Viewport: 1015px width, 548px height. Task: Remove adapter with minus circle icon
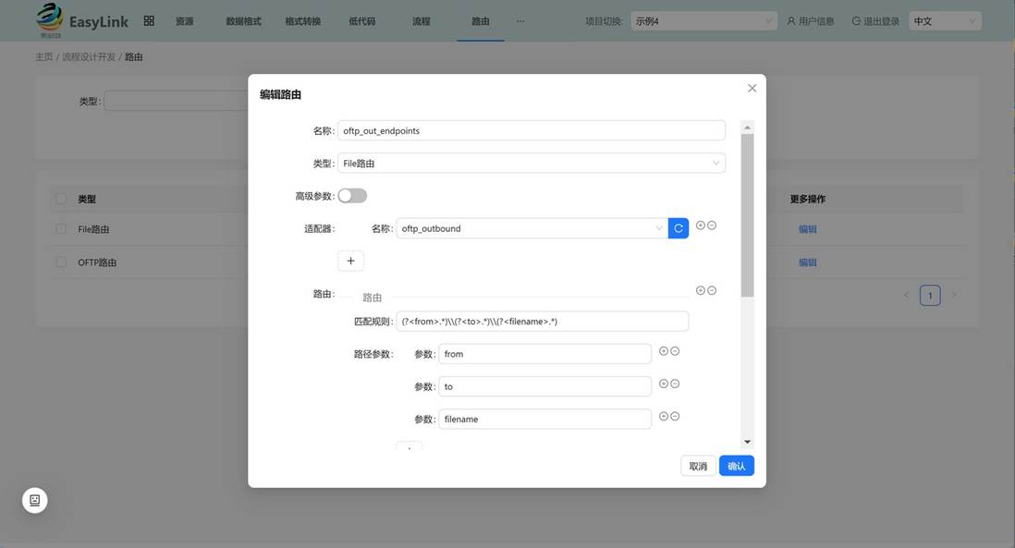click(712, 225)
